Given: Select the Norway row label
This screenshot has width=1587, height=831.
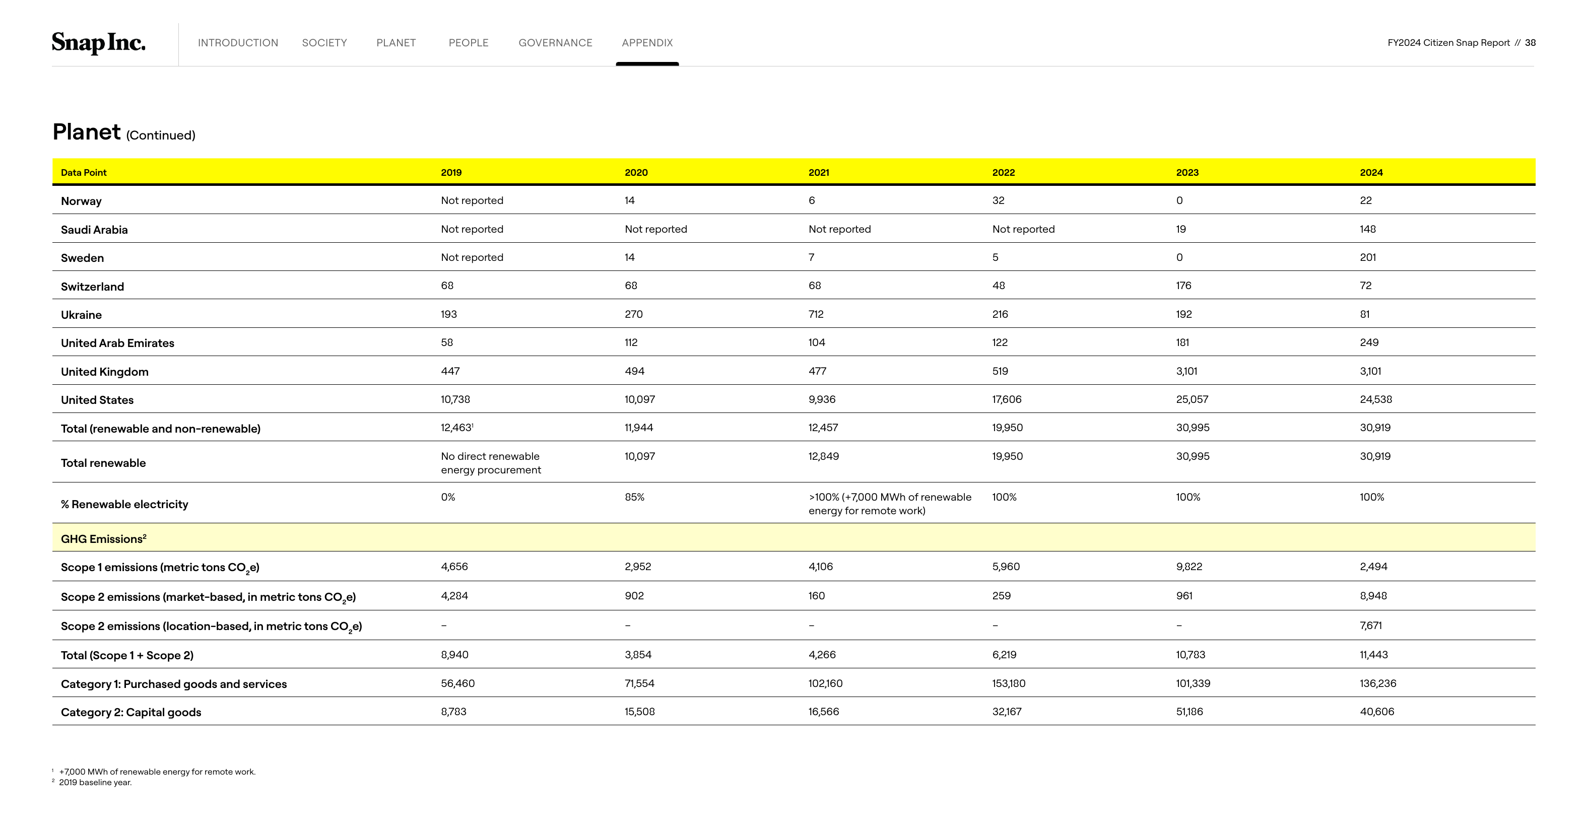Looking at the screenshot, I should pos(81,201).
